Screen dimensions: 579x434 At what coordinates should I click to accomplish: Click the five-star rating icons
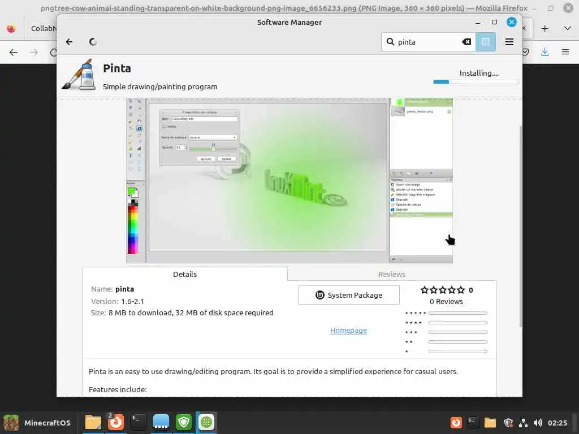click(442, 290)
